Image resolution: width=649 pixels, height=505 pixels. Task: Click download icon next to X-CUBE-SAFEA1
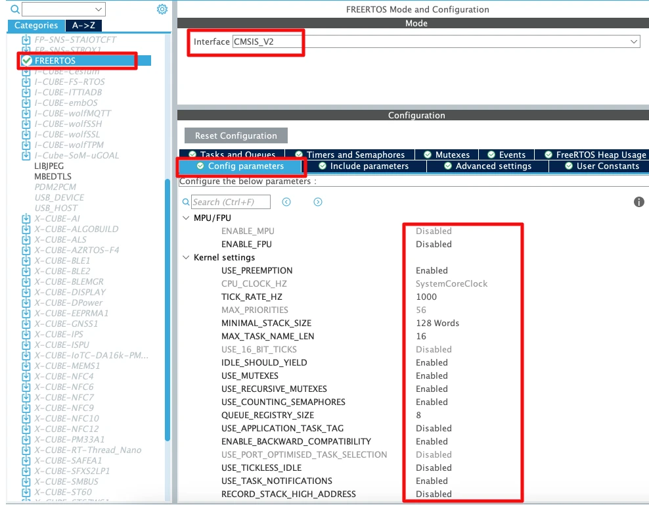click(26, 460)
